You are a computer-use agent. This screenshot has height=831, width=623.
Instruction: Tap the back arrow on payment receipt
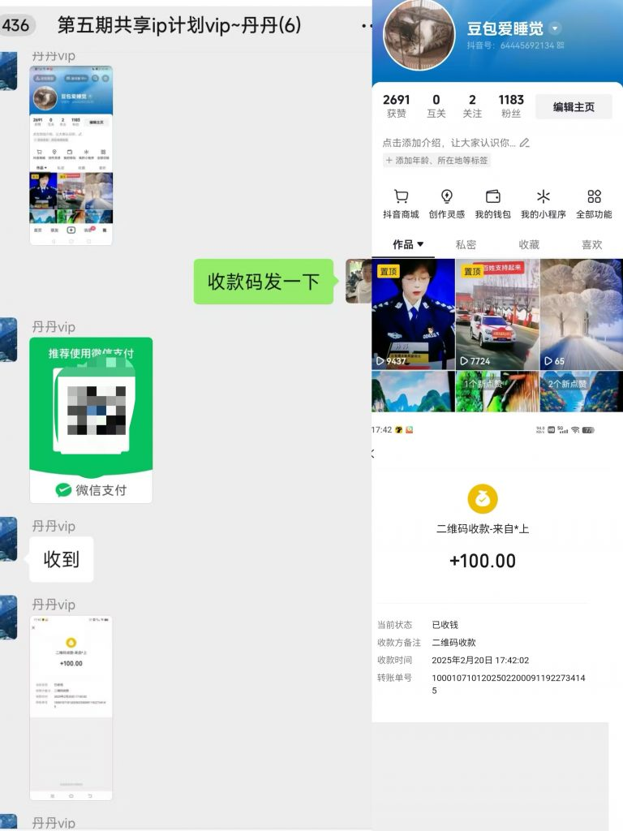(x=373, y=454)
